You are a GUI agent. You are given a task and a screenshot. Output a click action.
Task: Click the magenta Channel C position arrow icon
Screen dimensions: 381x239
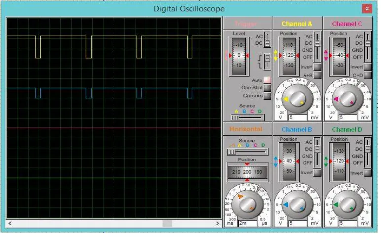(326, 55)
